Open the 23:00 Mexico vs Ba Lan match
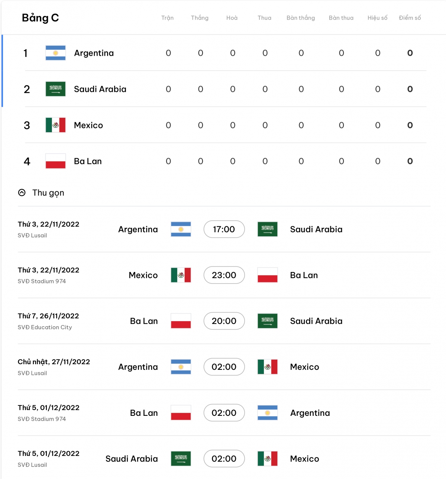This screenshot has width=446, height=479. click(224, 275)
